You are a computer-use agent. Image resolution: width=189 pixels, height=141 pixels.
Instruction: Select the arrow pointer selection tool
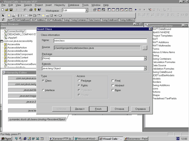[3, 16]
